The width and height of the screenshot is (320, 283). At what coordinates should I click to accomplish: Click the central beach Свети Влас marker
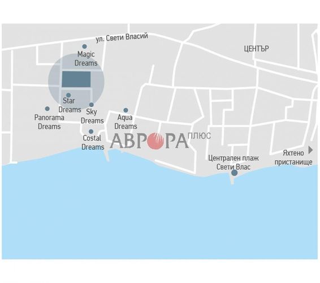point(235,173)
